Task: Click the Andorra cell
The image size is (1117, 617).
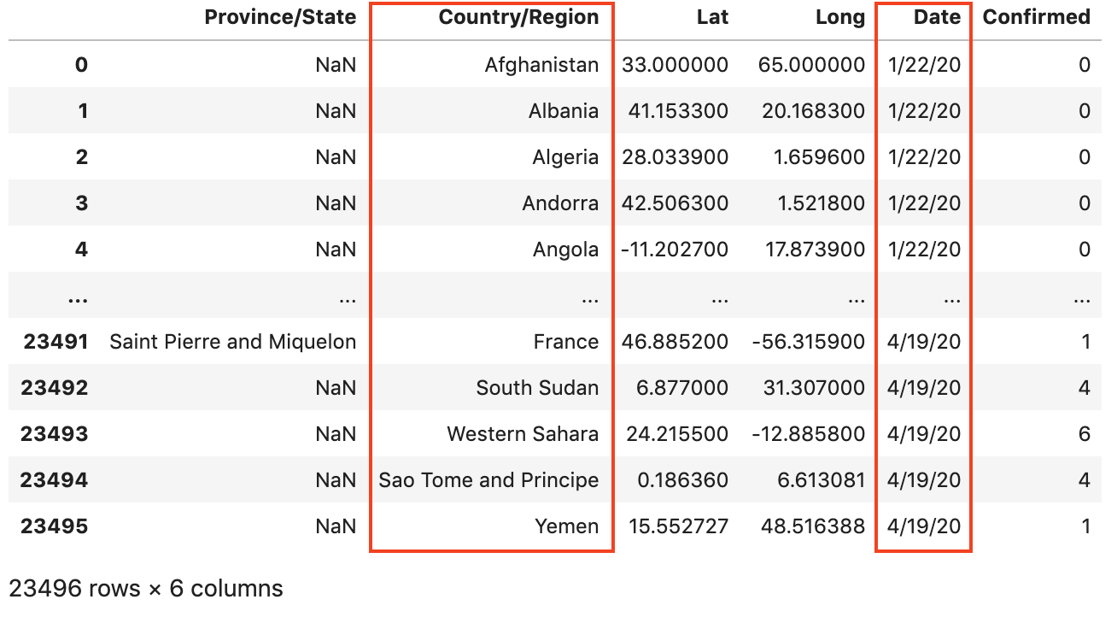Action: 560,203
